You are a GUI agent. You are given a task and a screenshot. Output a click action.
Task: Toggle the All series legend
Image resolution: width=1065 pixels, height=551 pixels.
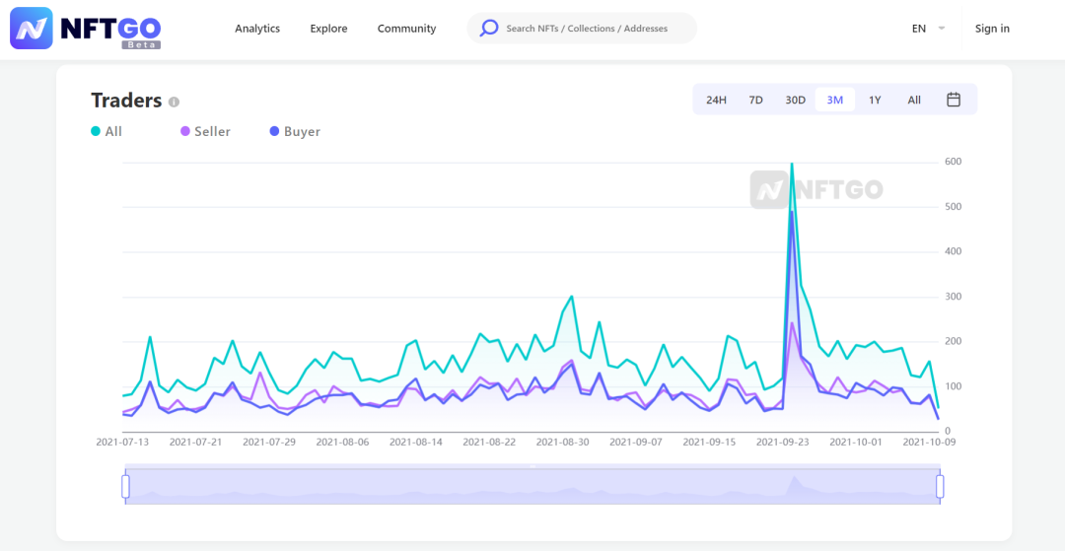point(106,131)
